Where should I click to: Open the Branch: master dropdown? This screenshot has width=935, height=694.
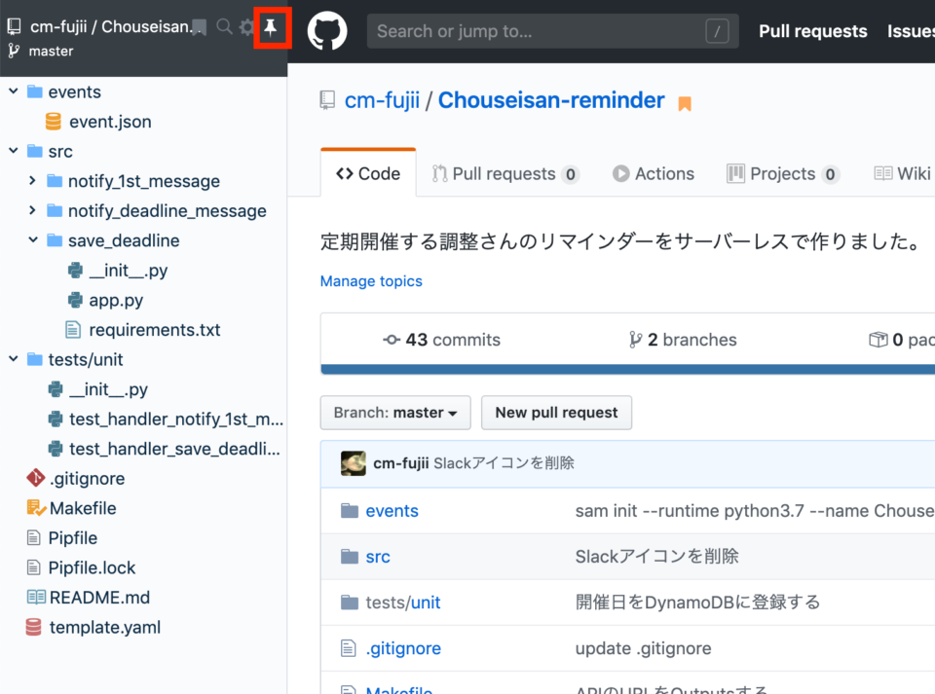click(x=394, y=413)
